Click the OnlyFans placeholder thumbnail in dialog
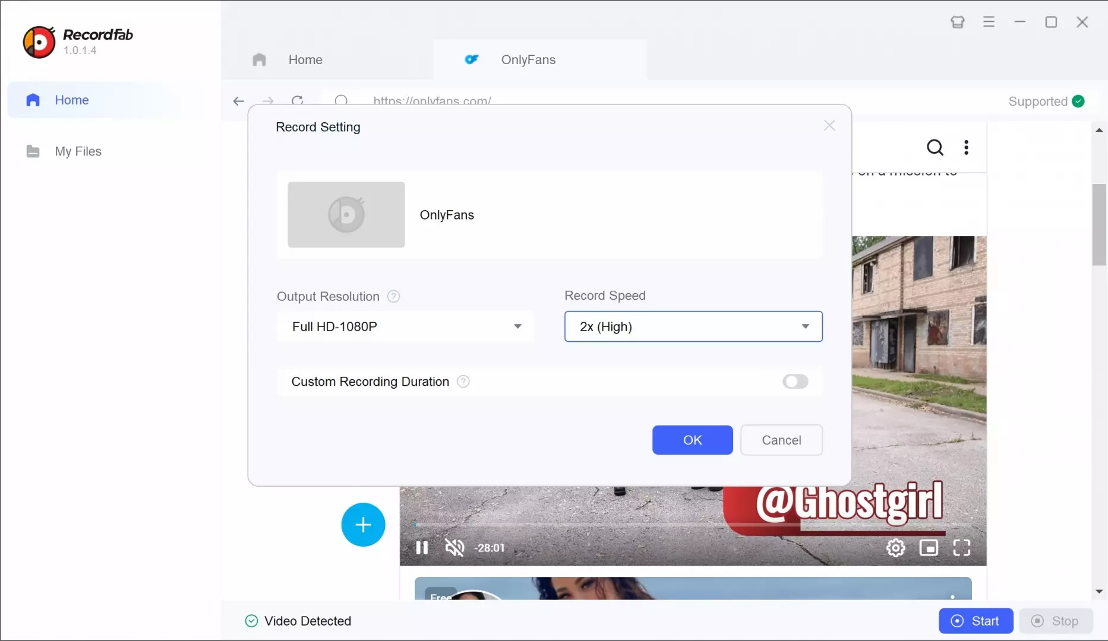This screenshot has width=1108, height=641. pos(346,215)
